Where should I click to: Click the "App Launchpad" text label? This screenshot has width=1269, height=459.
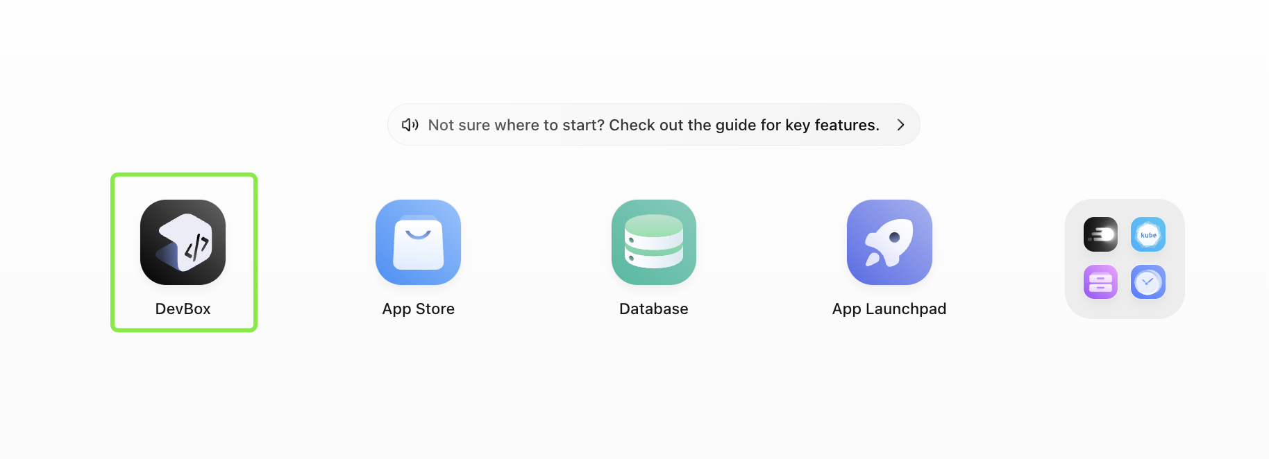pyautogui.click(x=889, y=309)
